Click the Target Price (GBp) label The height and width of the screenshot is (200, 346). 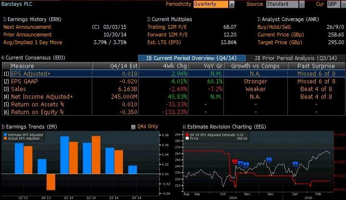tap(280, 43)
